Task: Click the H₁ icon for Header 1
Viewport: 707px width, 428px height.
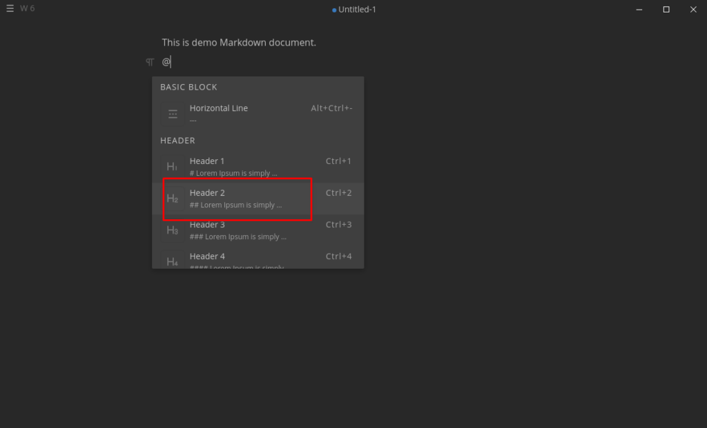Action: pos(172,165)
